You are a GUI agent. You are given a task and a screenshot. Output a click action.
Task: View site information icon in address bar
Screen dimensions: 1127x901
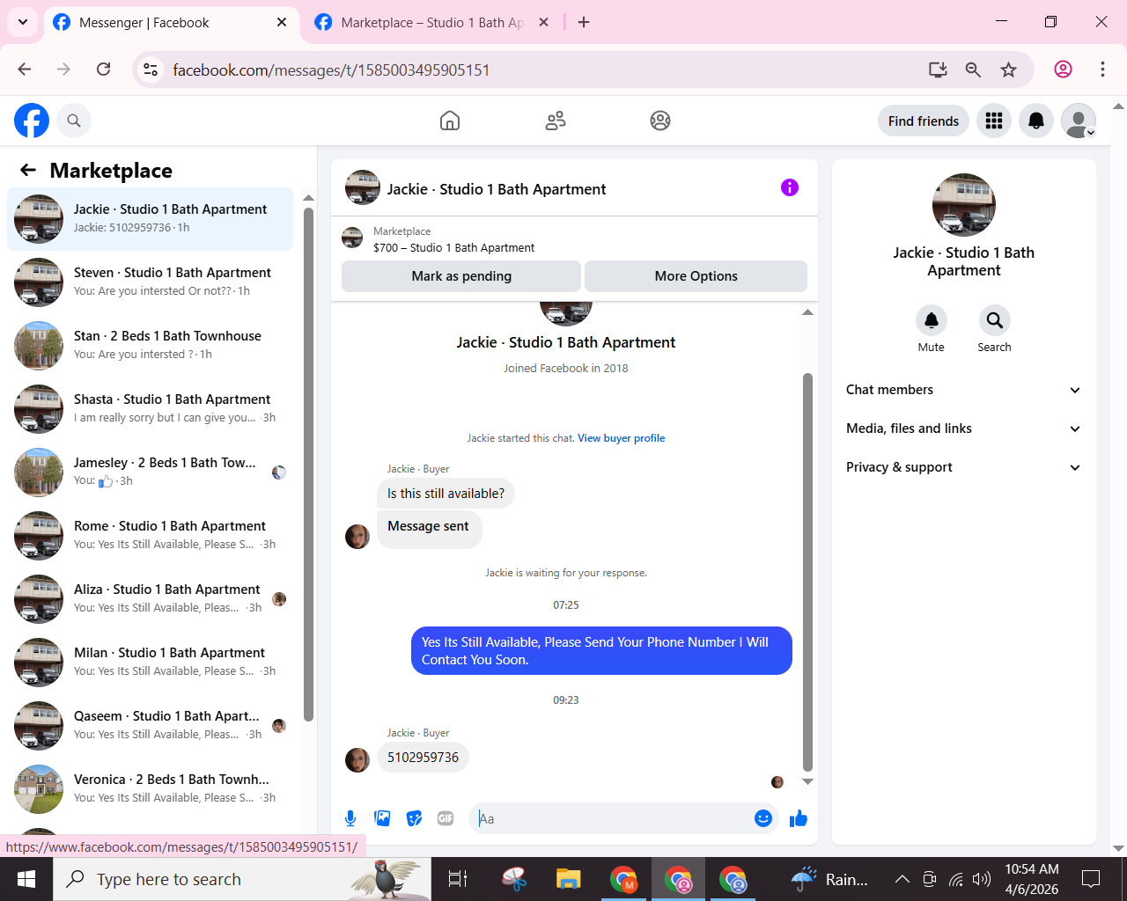151,70
